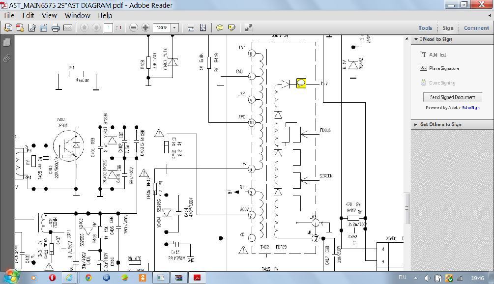Click the Save file floppy icon
This screenshot has height=284, width=494.
click(44, 28)
